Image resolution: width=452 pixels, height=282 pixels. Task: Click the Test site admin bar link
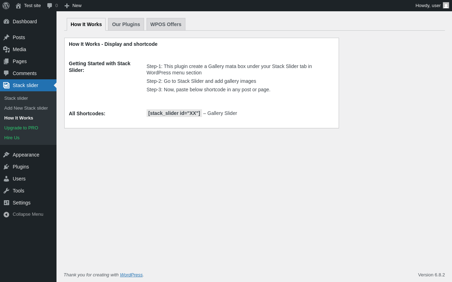tap(32, 6)
